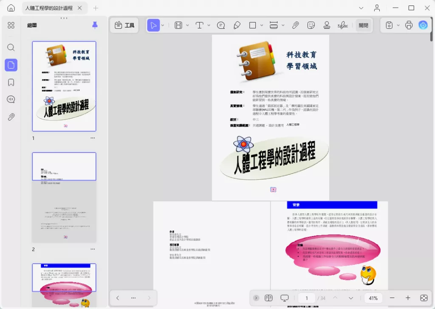This screenshot has height=309, width=435.
Task: Click the vertical scrollbar thumb
Action: (432, 30)
